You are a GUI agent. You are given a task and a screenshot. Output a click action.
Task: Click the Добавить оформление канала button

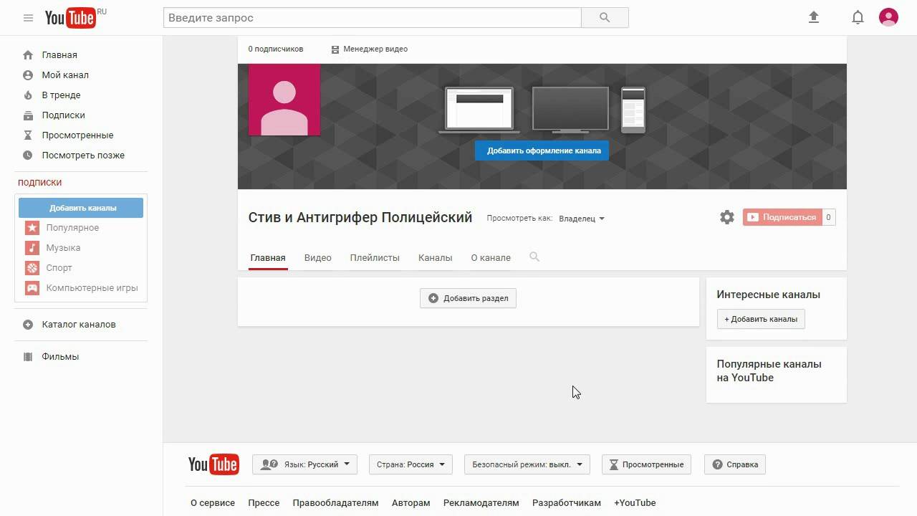point(542,150)
